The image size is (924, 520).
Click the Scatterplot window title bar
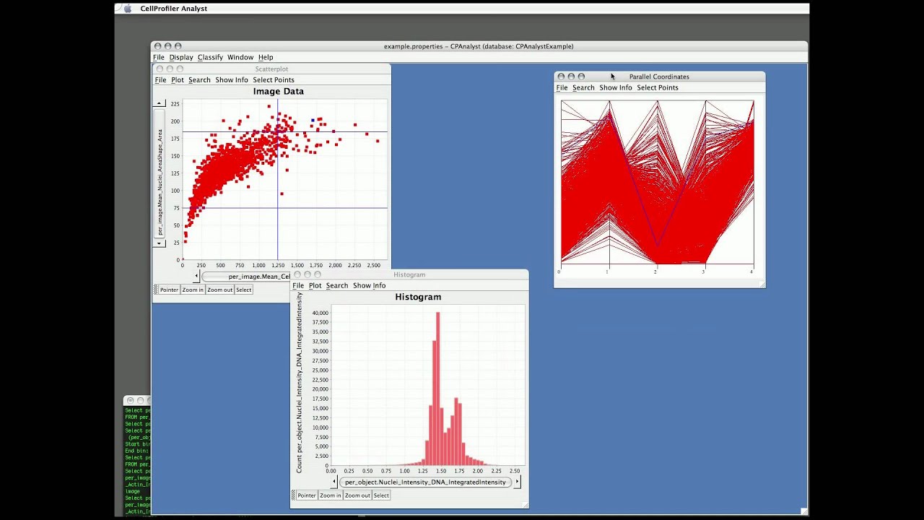pos(271,69)
